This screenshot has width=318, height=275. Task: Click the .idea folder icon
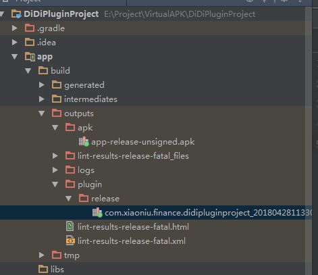tap(30, 43)
